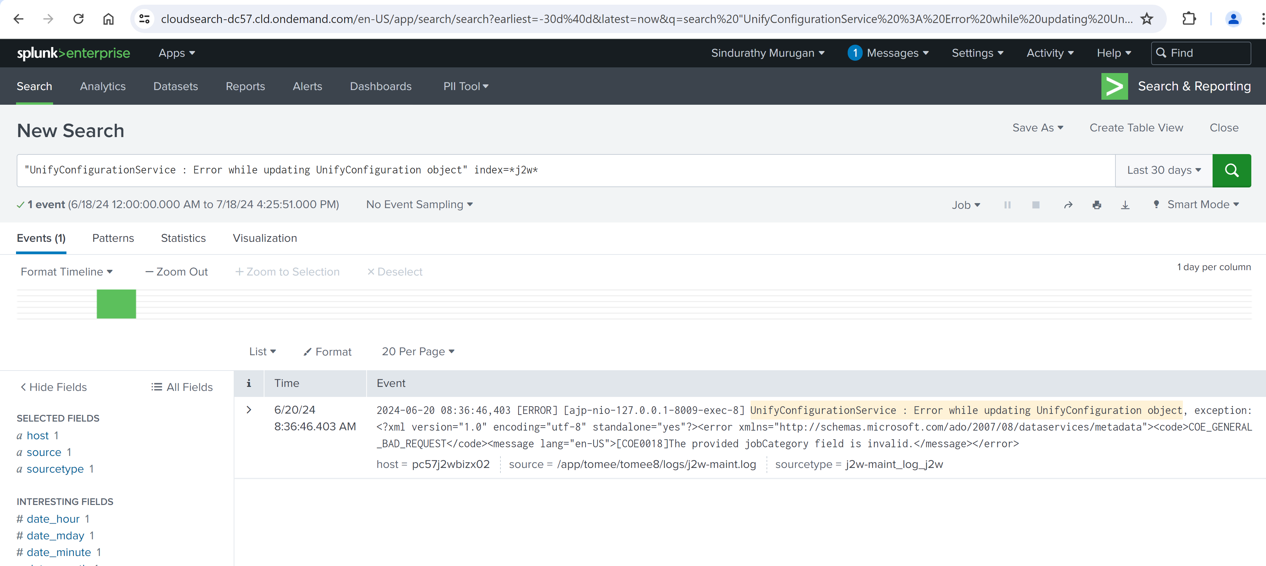Open All Fields dialog
This screenshot has width=1266, height=566.
tap(182, 387)
